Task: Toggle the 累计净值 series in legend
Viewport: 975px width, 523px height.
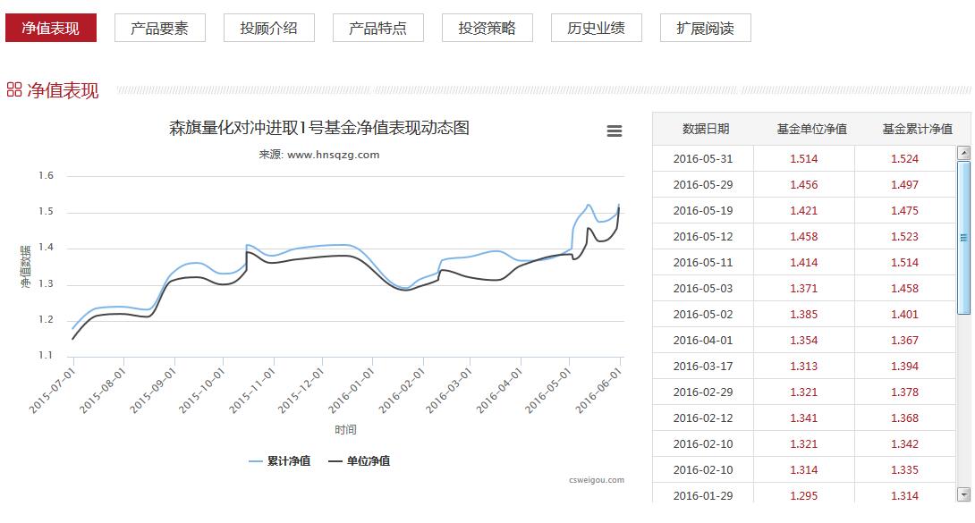Action: pyautogui.click(x=279, y=461)
